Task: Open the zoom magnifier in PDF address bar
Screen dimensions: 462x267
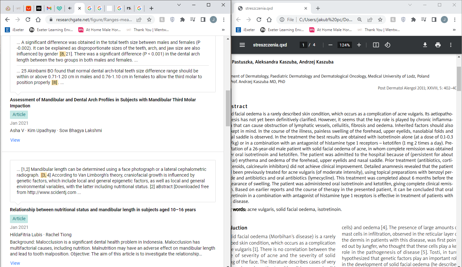Action: point(360,20)
